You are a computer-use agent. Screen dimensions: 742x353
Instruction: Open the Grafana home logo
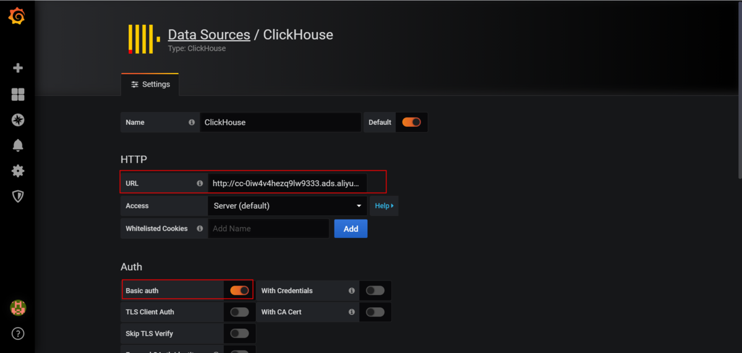coord(17,17)
